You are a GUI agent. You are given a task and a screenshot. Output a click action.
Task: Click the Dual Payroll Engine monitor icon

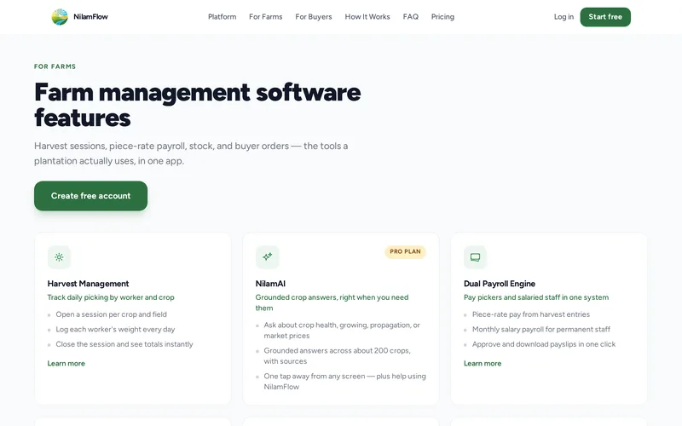475,257
